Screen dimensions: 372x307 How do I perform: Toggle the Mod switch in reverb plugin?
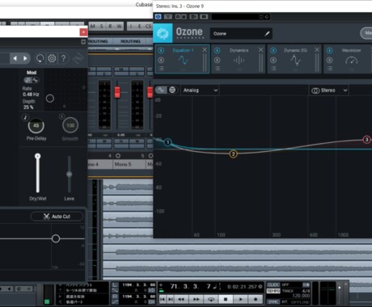pyautogui.click(x=32, y=80)
